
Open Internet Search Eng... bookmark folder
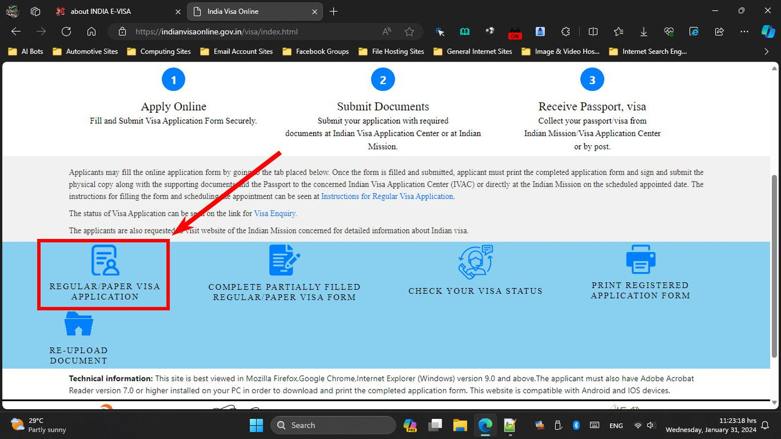(648, 52)
